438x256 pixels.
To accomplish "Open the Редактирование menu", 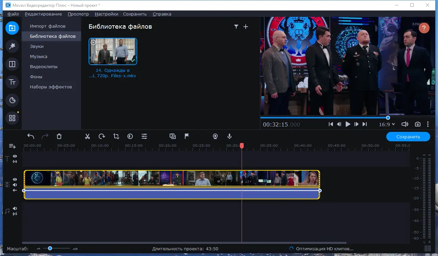I will (43, 14).
